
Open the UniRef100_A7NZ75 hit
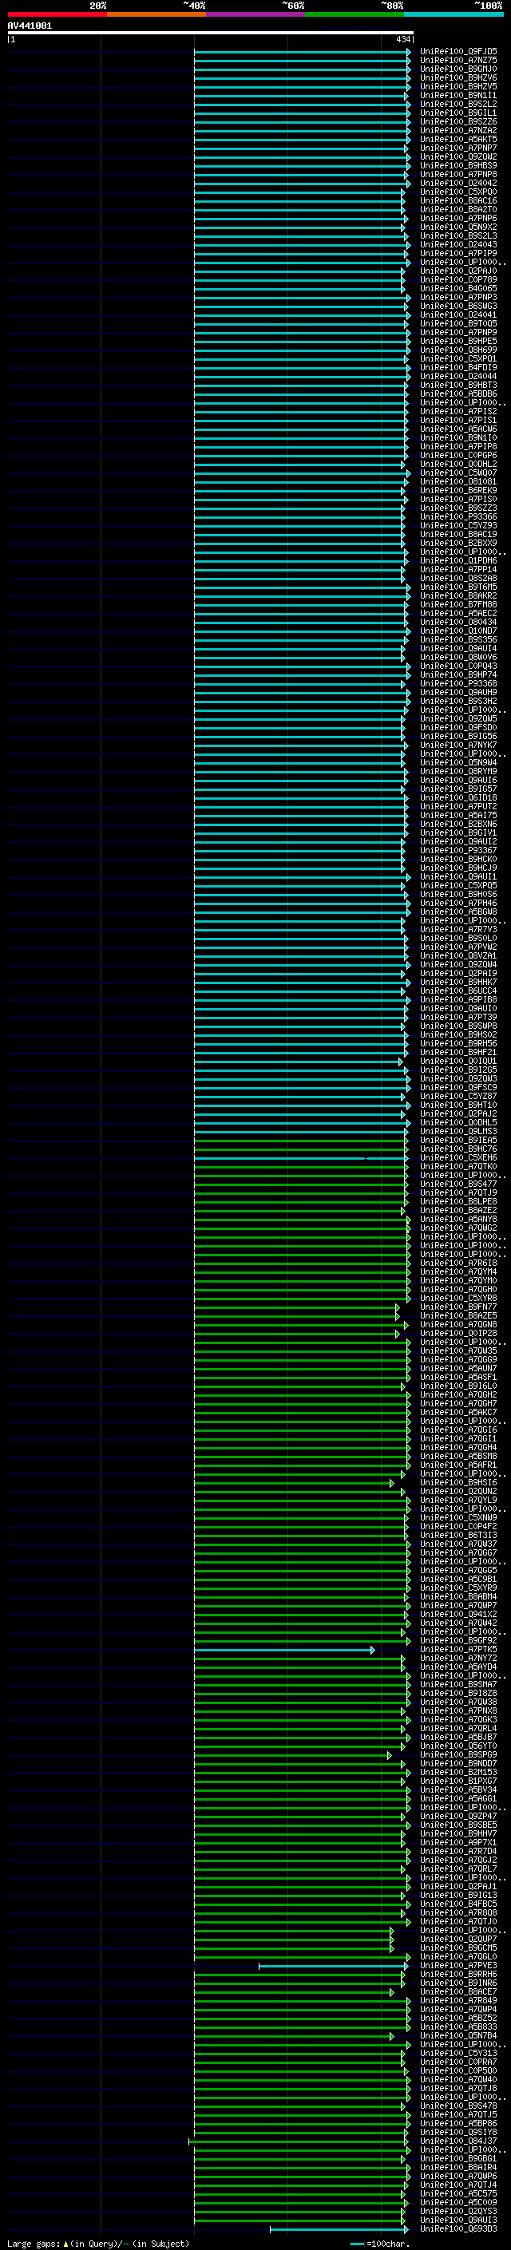[x=458, y=61]
